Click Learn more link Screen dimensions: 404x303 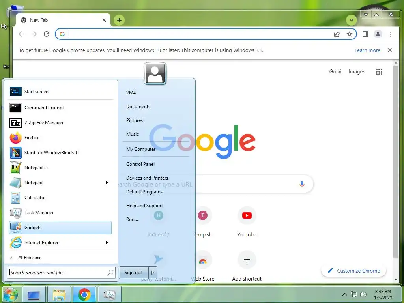pyautogui.click(x=367, y=50)
